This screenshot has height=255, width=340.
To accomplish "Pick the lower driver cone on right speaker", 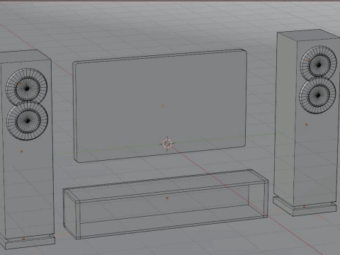I will [x=317, y=95].
